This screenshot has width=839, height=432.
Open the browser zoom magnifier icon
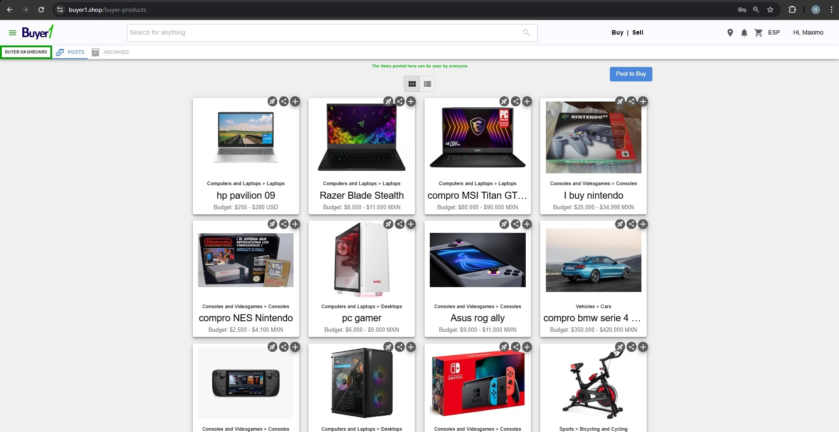point(756,10)
